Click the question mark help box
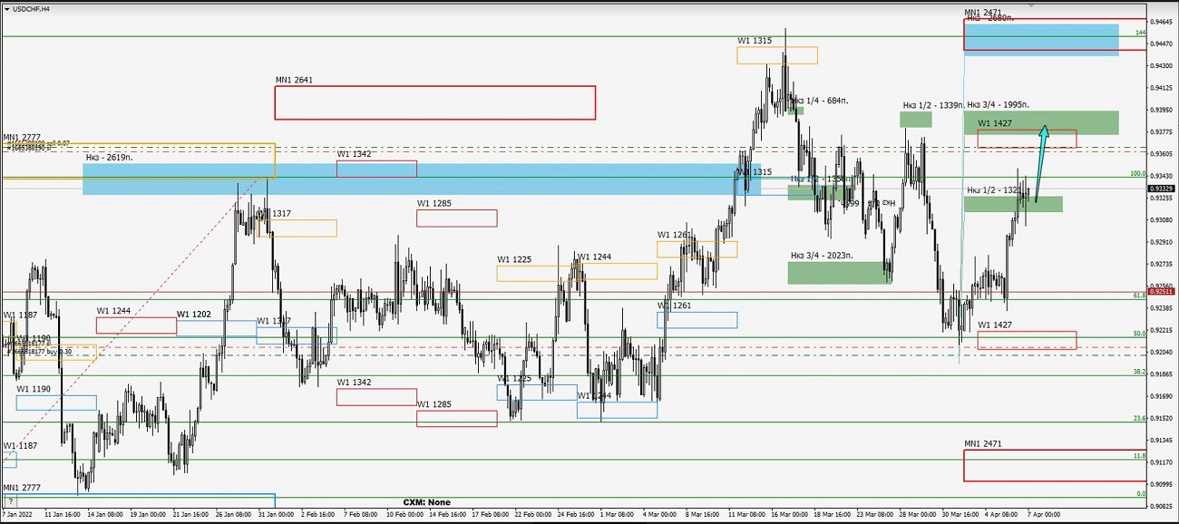Screen dimensions: 1179x524 click(11, 500)
